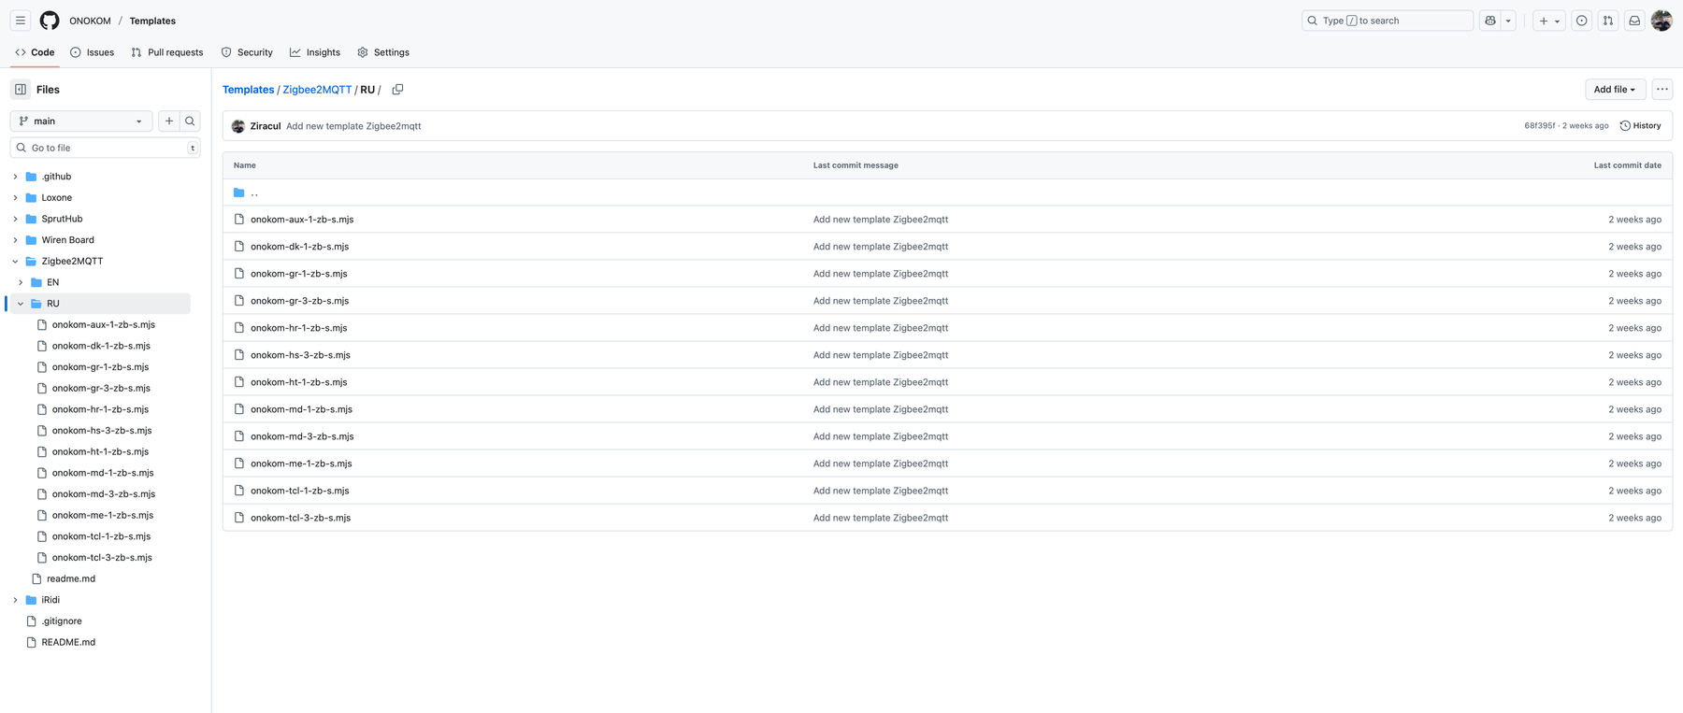
Task: Open the Add file dropdown
Action: point(1615,90)
